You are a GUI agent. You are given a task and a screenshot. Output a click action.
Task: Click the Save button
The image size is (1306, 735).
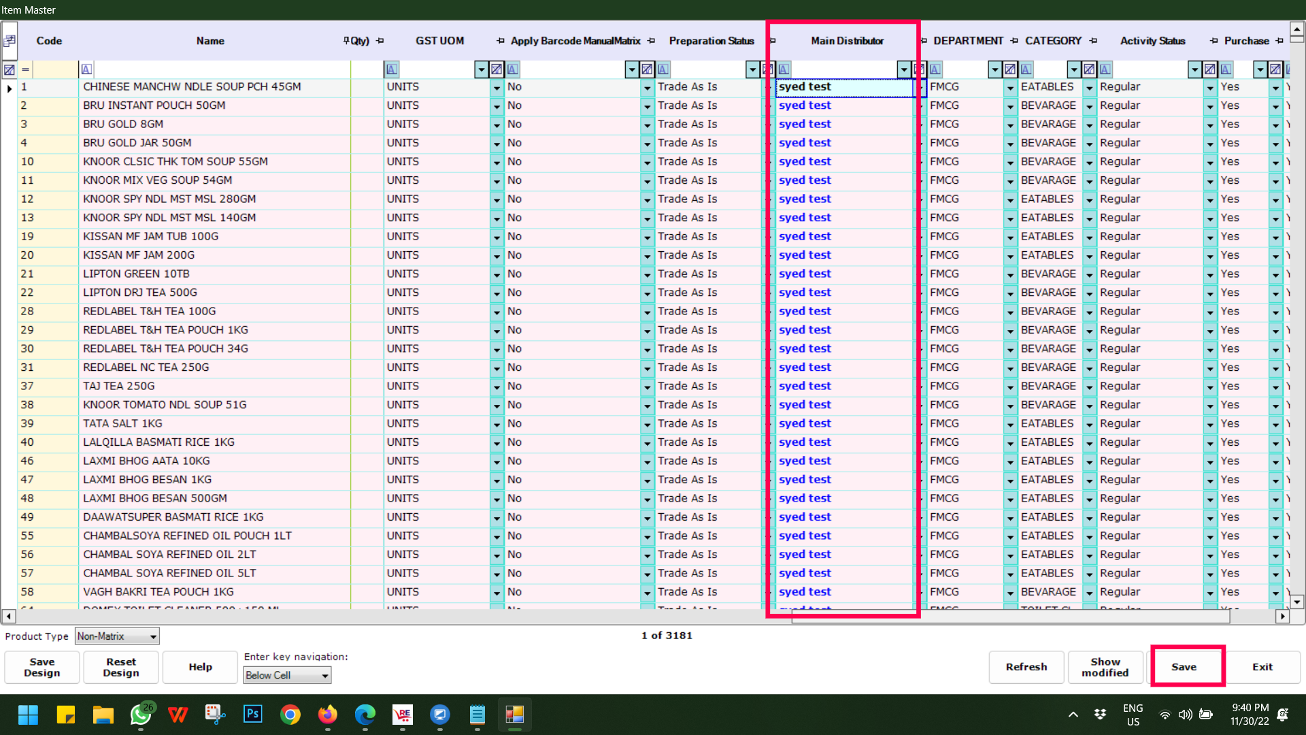click(1184, 667)
